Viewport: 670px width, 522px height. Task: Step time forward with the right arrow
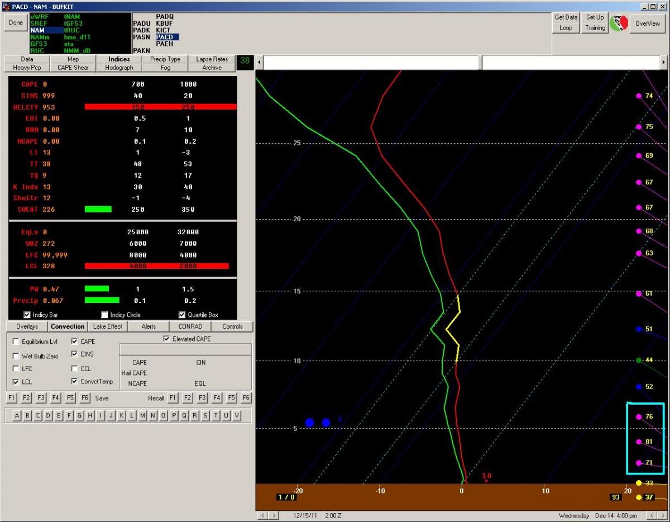click(275, 515)
